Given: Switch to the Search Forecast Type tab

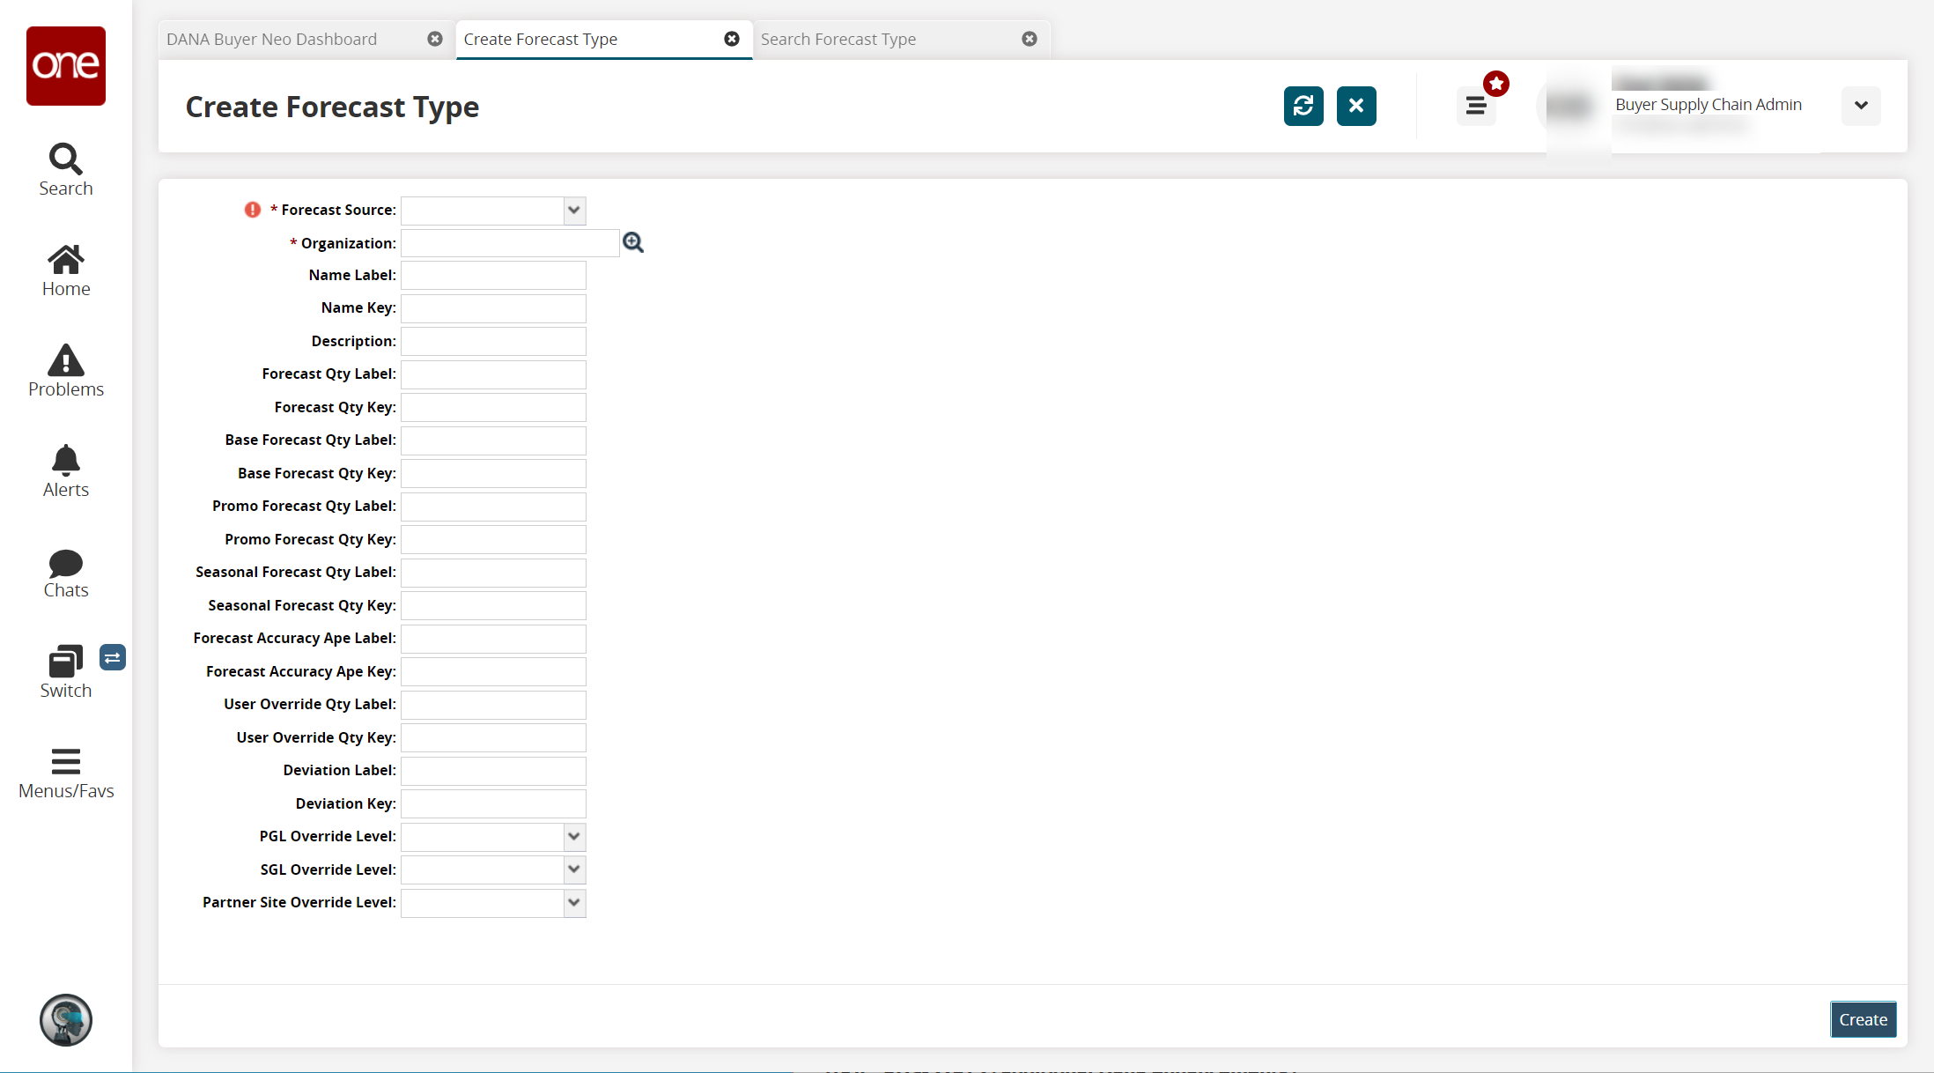Looking at the screenshot, I should tap(838, 40).
